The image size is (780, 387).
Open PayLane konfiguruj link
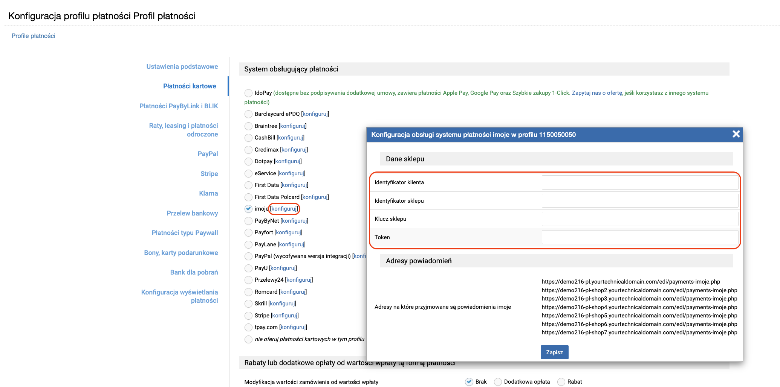pos(292,244)
